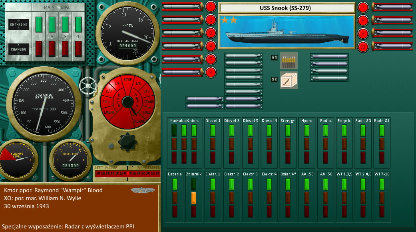Toggle main engine 2 red charging switch
Screen dimensions: 416x232
52,49
